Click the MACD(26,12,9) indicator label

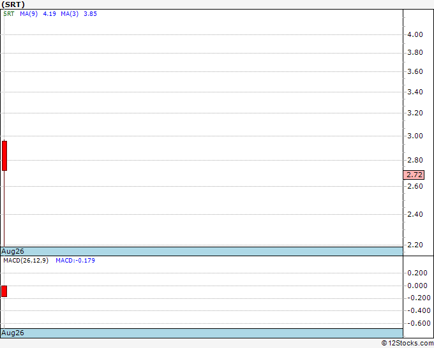(x=26, y=261)
